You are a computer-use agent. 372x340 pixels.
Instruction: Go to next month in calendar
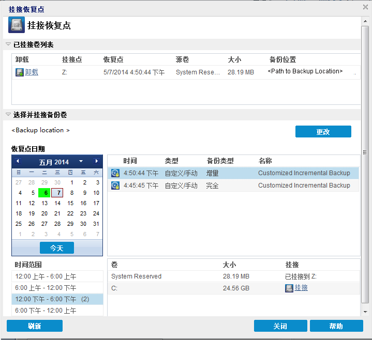coord(96,161)
